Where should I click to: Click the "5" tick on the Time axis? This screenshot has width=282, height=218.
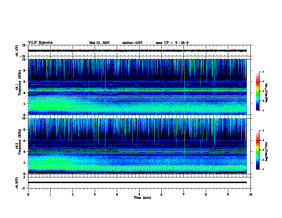[139, 194]
